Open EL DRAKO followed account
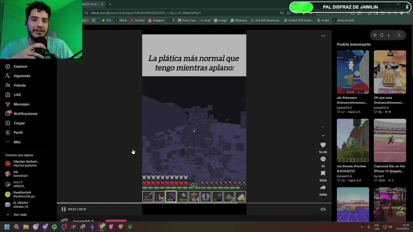This screenshot has height=232, width=413. pos(17,205)
